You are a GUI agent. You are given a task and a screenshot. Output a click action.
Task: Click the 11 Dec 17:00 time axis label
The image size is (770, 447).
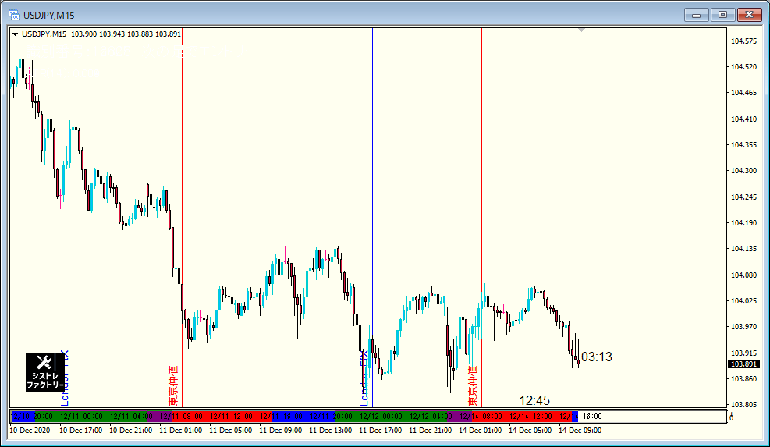click(x=380, y=431)
